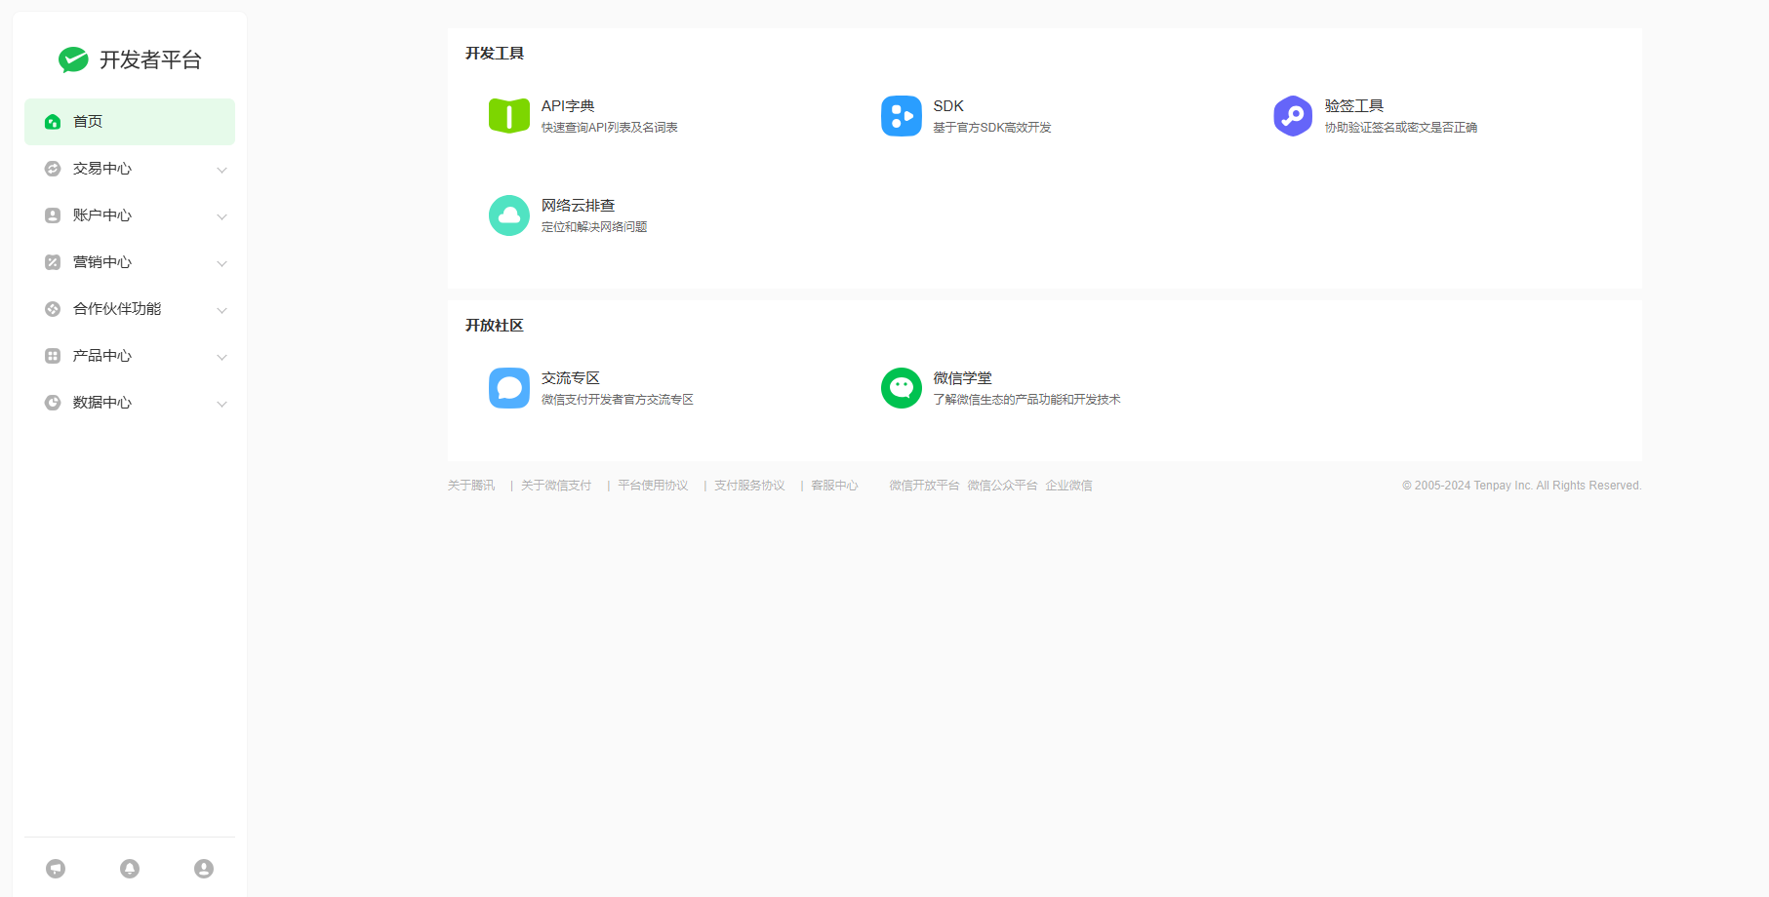Viewport: 1769px width, 897px height.
Task: Expand the 数据中心 chevron
Action: 221,404
